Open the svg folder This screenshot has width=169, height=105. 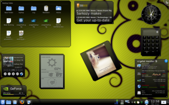pyautogui.click(x=34, y=8)
